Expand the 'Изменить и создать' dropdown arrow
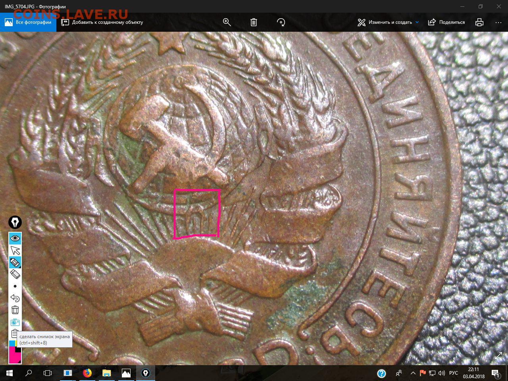508x381 pixels. pyautogui.click(x=417, y=22)
